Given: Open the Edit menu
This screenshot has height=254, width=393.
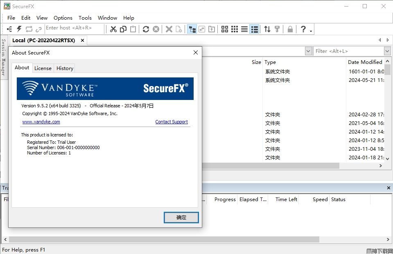Looking at the screenshot, I should pos(26,18).
